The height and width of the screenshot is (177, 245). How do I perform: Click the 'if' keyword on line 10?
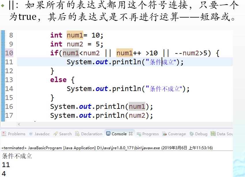(54, 53)
